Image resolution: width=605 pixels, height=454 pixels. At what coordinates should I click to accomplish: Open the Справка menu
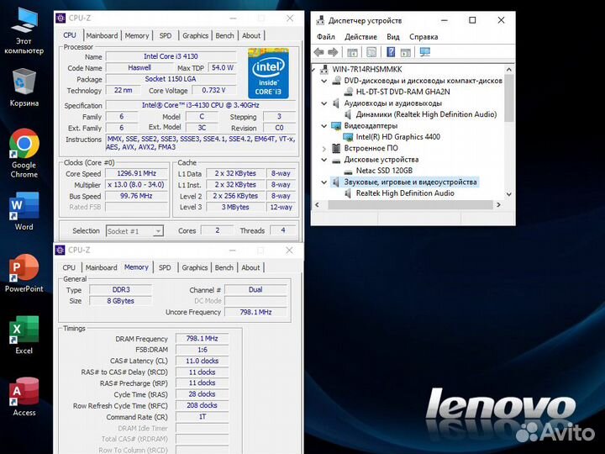point(423,37)
